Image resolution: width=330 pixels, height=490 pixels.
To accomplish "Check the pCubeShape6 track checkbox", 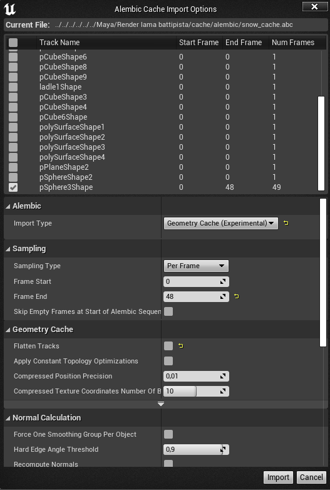I will (x=13, y=57).
